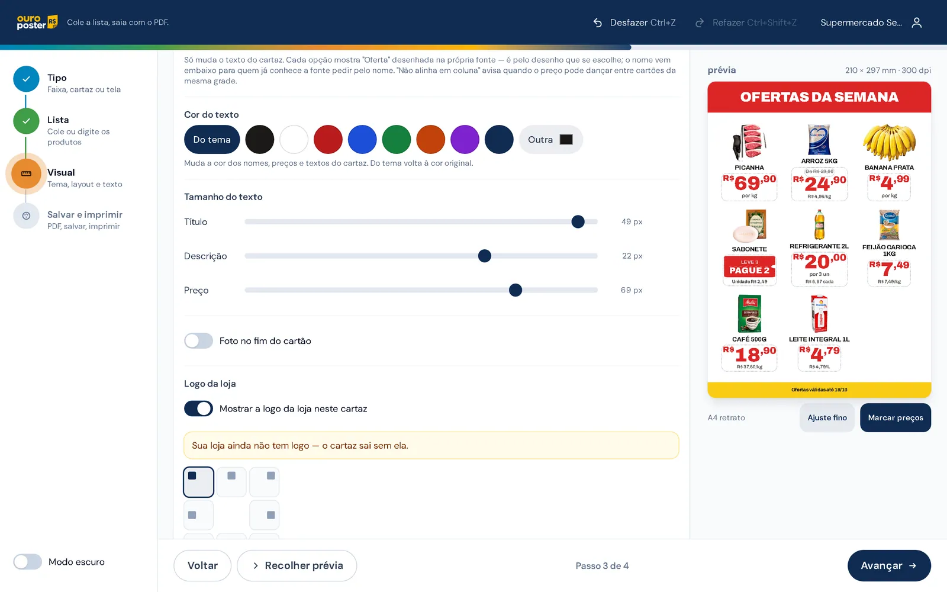Open the user account profile icon
Viewport: 947px width, 592px height.
pyautogui.click(x=917, y=22)
